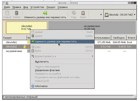140x101 pixels.
Task: Click the page icon beside Новый menu entry
Action: (33, 32)
